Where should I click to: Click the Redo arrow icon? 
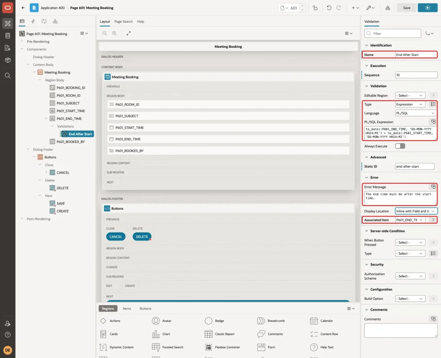pos(339,8)
